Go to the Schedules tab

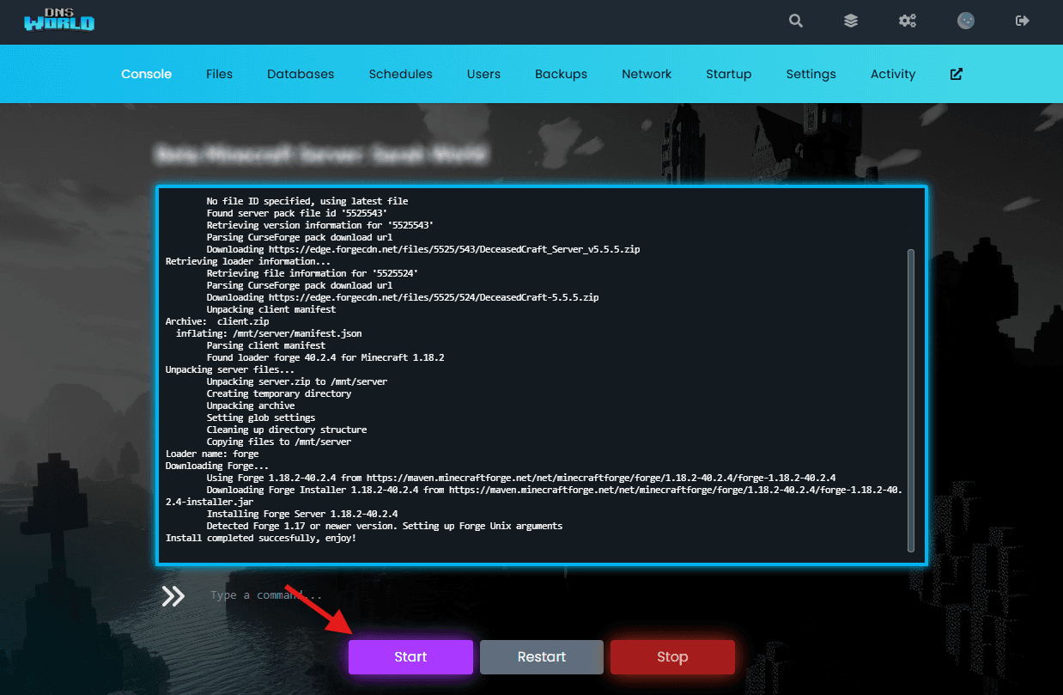point(401,74)
